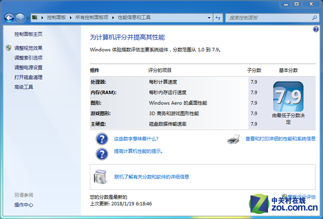323x219 pixels.
Task: Select 性能信息和工具 in the breadcrumb
Action: pos(134,18)
